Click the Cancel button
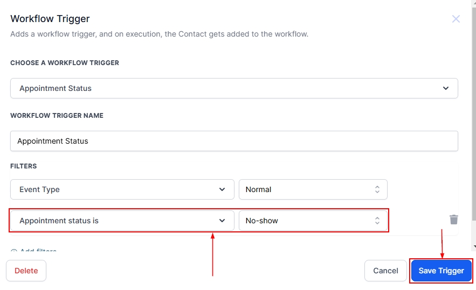Viewport: 476px width, 290px height. click(385, 271)
